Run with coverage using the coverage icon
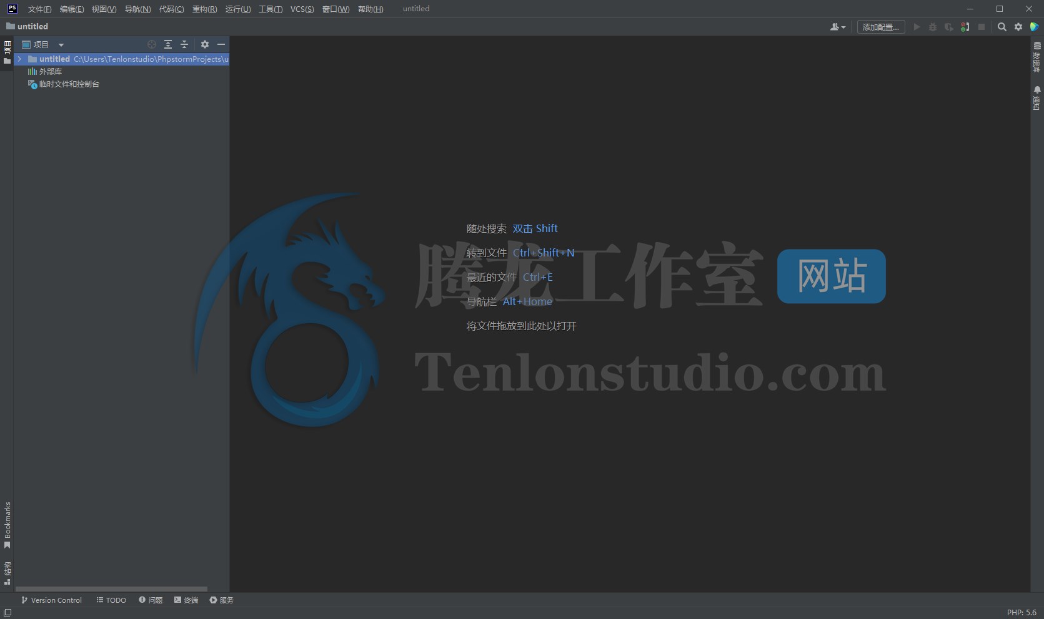This screenshot has width=1044, height=619. coord(948,27)
